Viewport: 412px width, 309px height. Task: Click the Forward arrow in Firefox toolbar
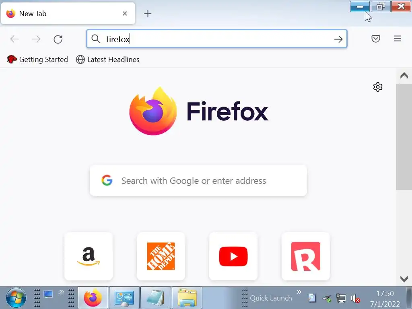click(36, 39)
